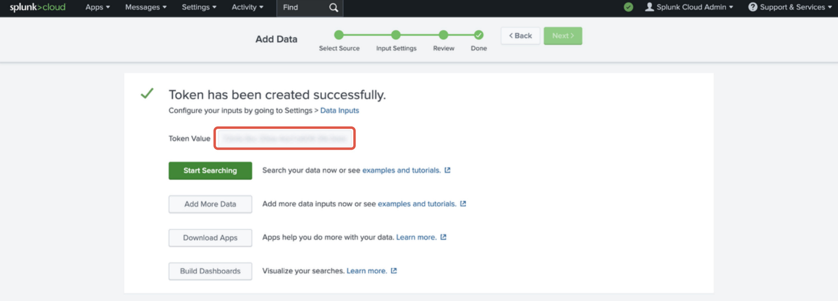
Task: Click the search magnifier icon
Action: coord(333,8)
